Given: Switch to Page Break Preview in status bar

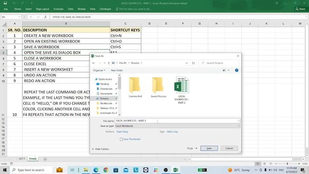Looking at the screenshot, I should click(271, 164).
